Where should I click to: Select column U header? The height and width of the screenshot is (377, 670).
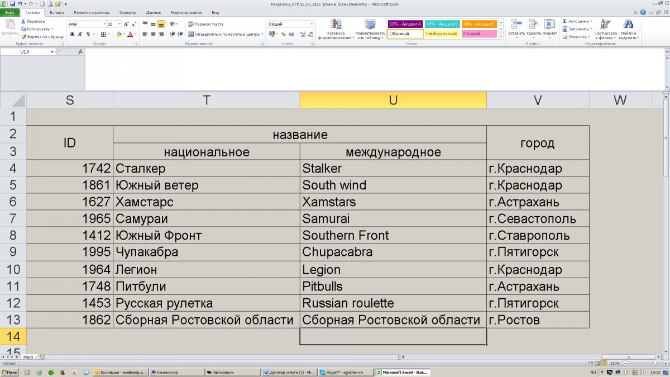click(393, 100)
